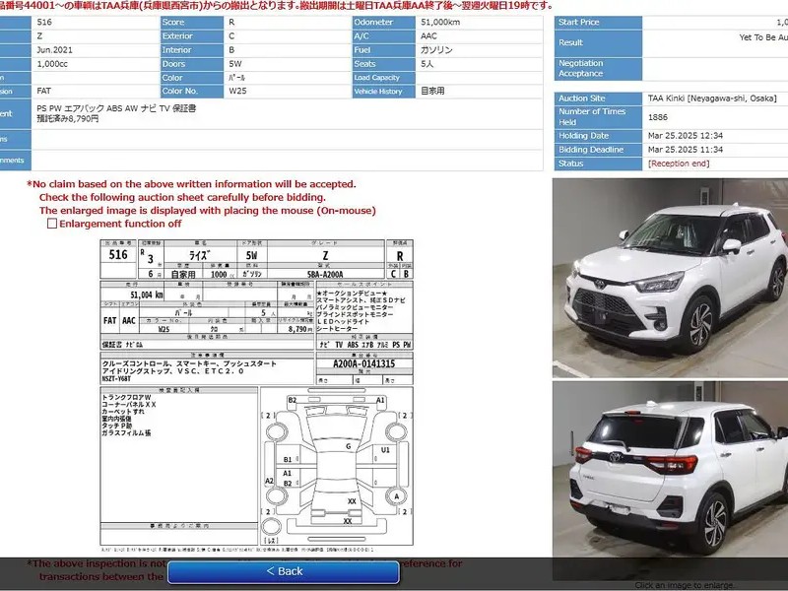The width and height of the screenshot is (788, 591).
Task: Select the Reception end status text
Action: click(678, 164)
